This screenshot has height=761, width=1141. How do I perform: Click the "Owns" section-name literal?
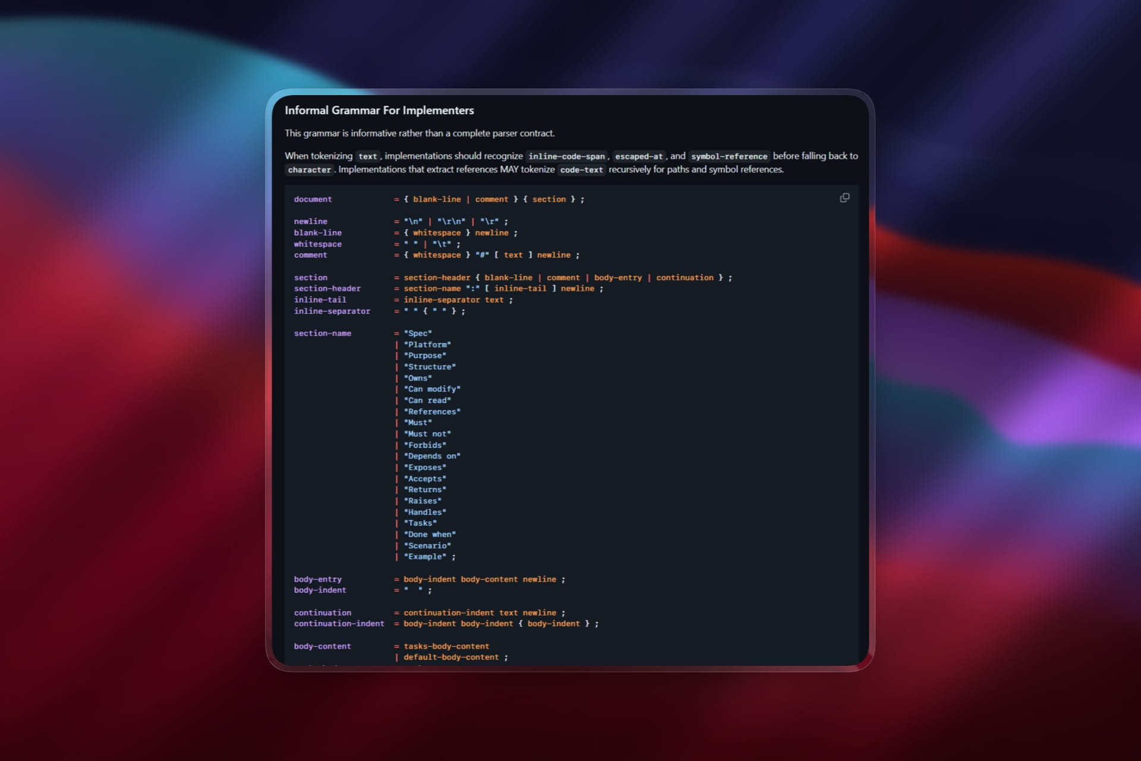(x=418, y=378)
